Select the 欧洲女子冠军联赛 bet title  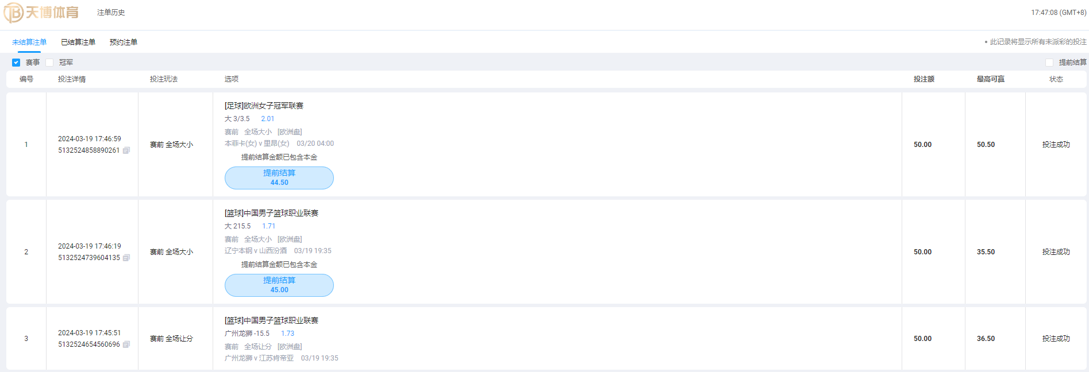[x=264, y=106]
